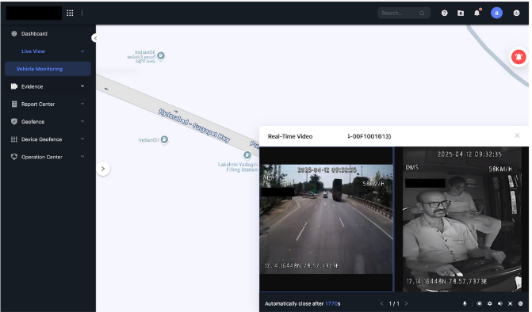Viewport: 532px width, 312px height.
Task: Click the Hyderabad - Suryapet Hwy label
Action: (x=194, y=126)
